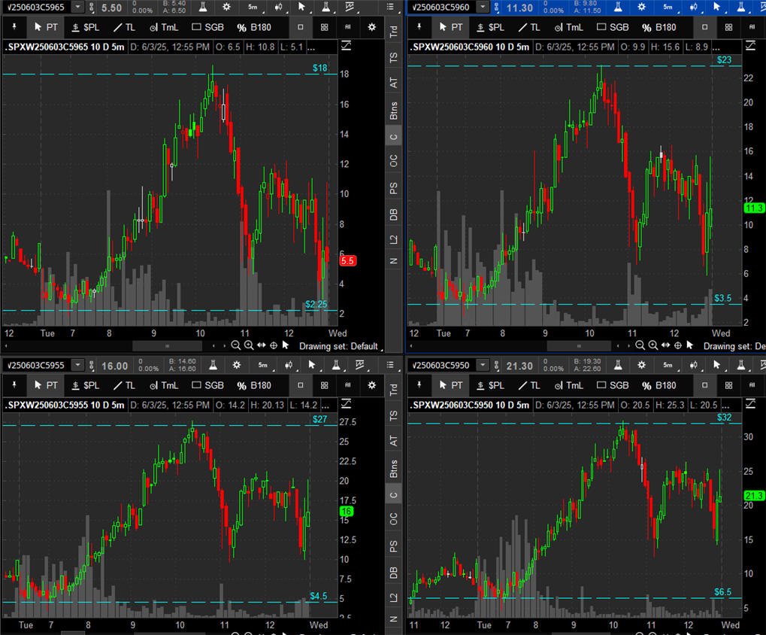Toggle single-chart view button above 5955 chart
Screen dimensions: 766x635
(x=301, y=385)
